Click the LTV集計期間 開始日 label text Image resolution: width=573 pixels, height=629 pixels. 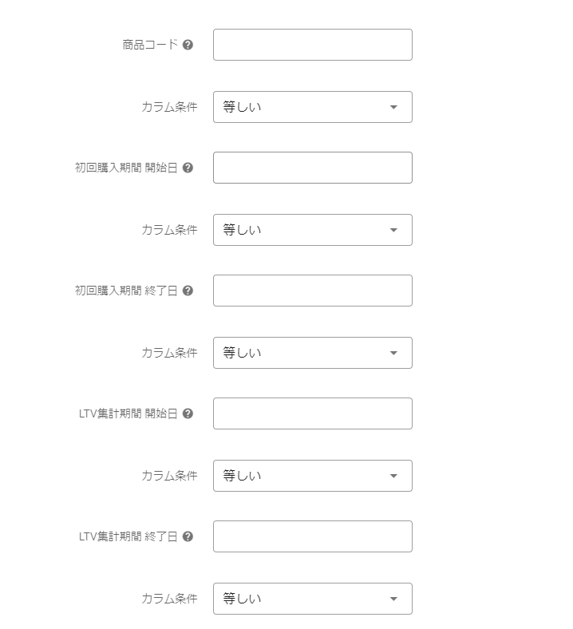pyautogui.click(x=128, y=413)
